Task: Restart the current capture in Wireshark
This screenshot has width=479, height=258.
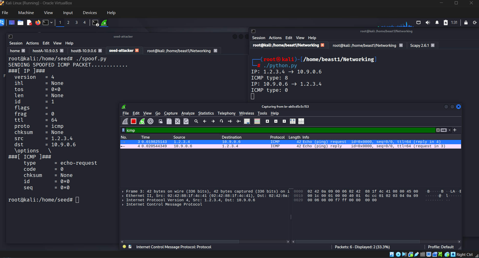Action: [x=142, y=121]
